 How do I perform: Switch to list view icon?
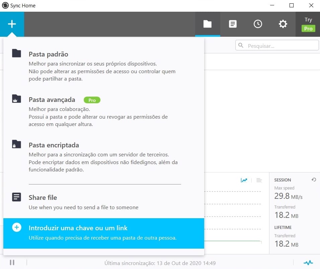point(259,180)
